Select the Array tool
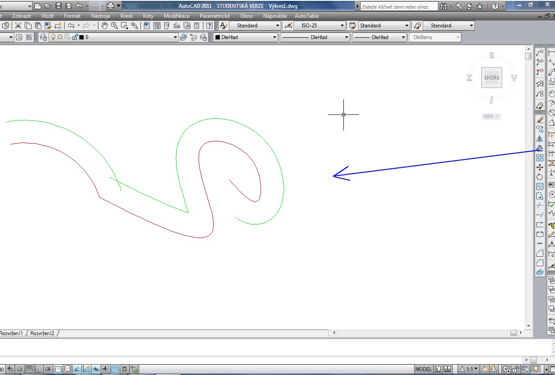Image resolution: width=555 pixels, height=375 pixels. tap(540, 158)
